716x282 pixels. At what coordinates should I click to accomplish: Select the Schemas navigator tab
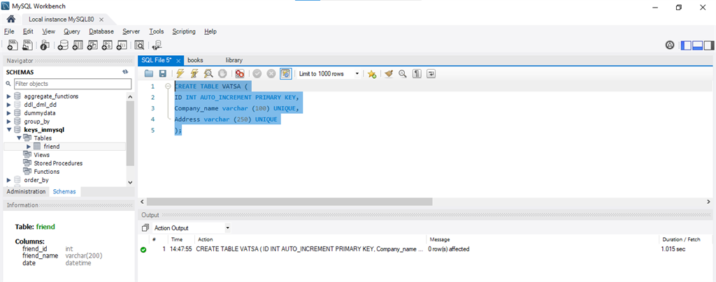(64, 191)
